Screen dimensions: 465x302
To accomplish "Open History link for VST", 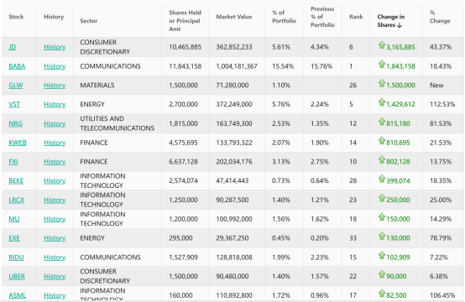I will (55, 104).
